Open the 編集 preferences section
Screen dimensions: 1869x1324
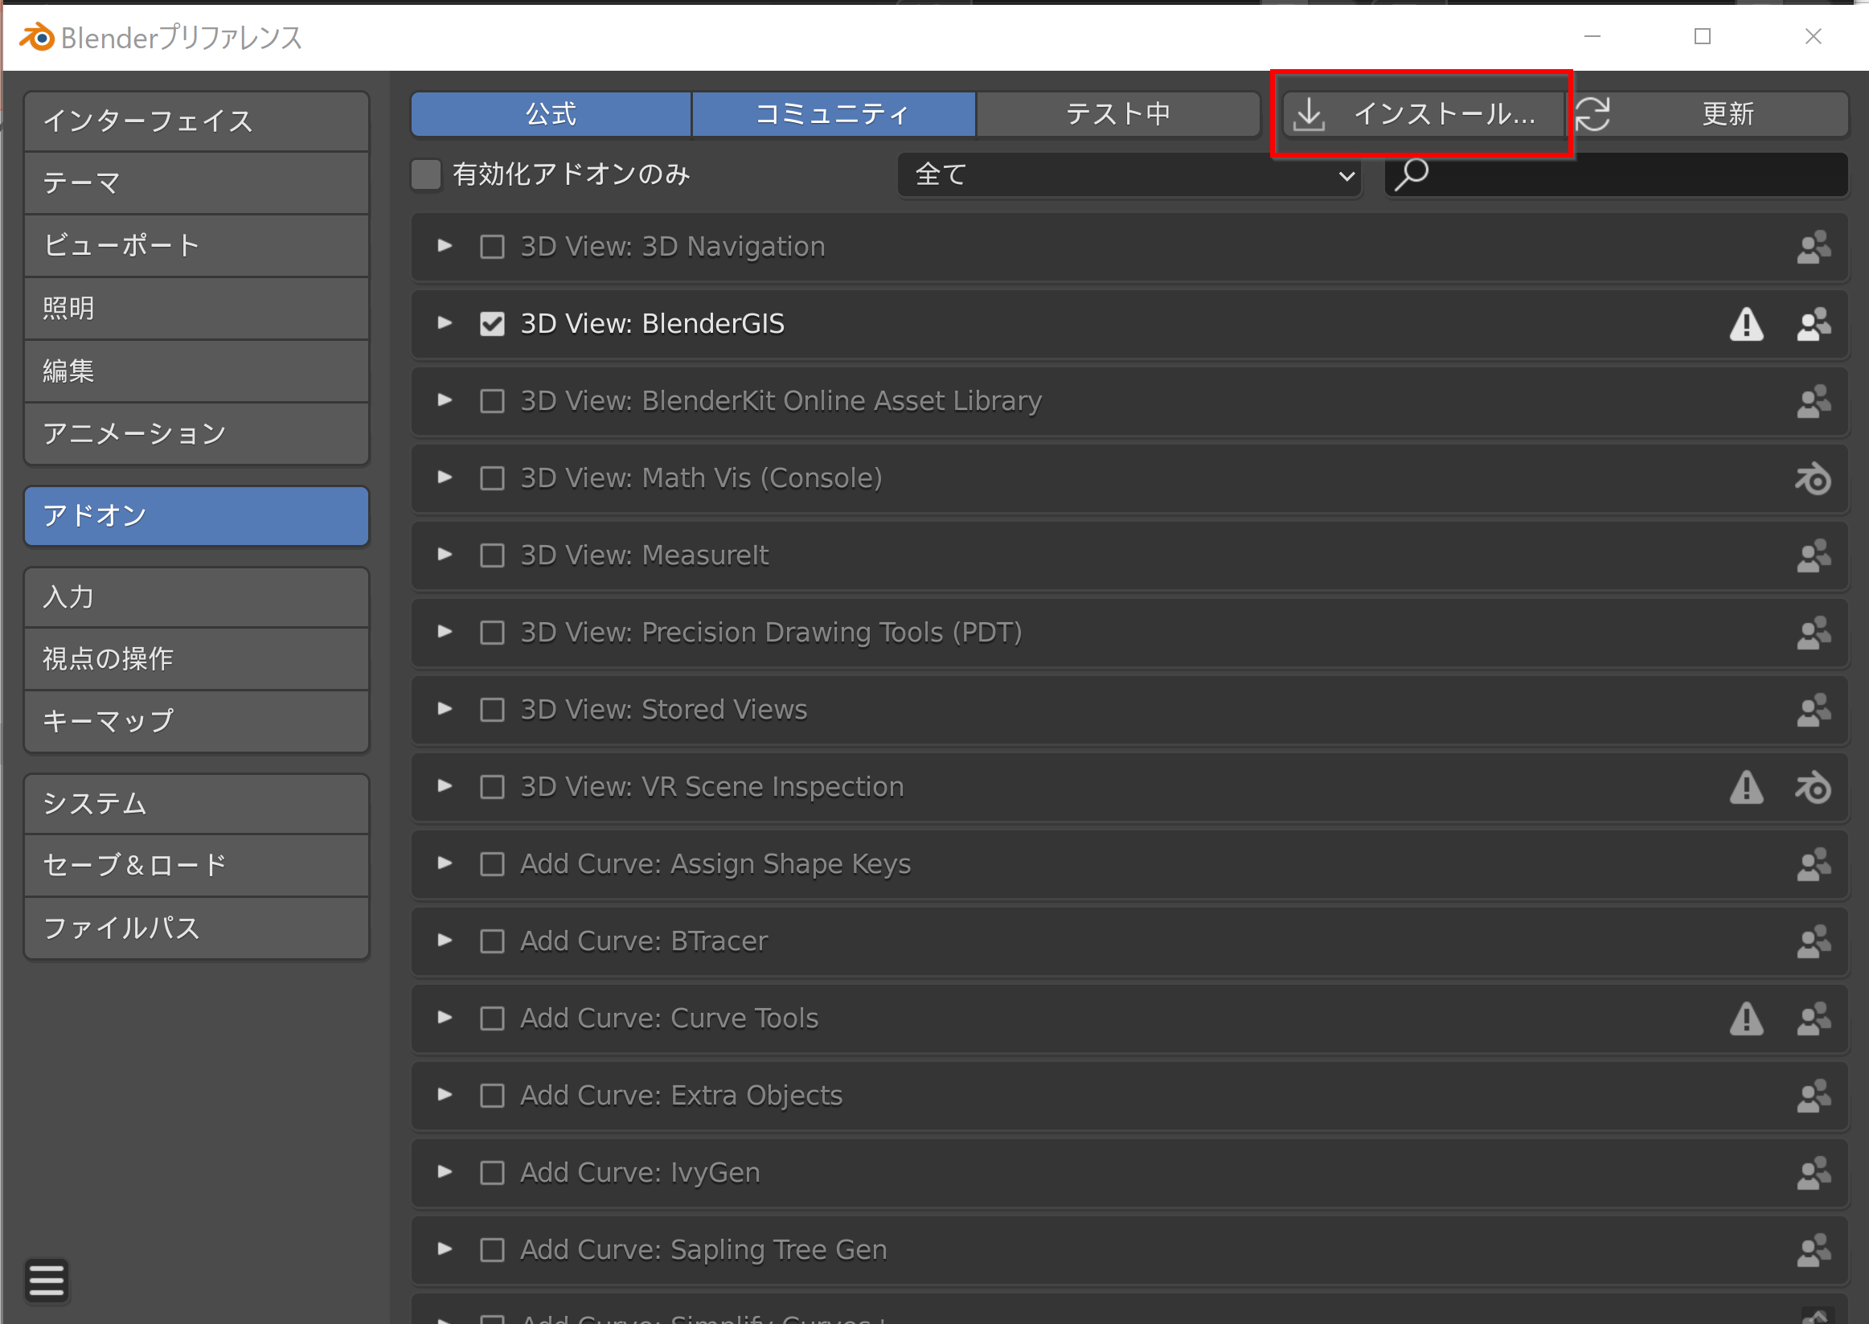click(x=196, y=371)
